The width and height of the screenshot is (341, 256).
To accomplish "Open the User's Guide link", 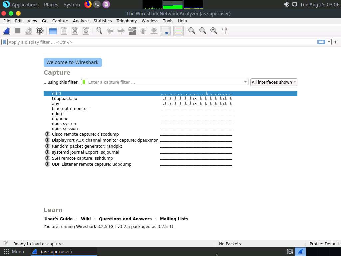I will (x=59, y=219).
